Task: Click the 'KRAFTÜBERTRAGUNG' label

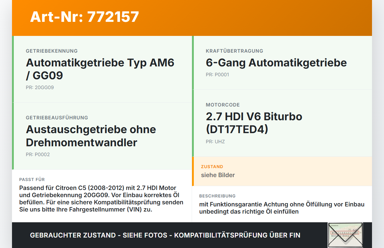Action: tap(235, 51)
